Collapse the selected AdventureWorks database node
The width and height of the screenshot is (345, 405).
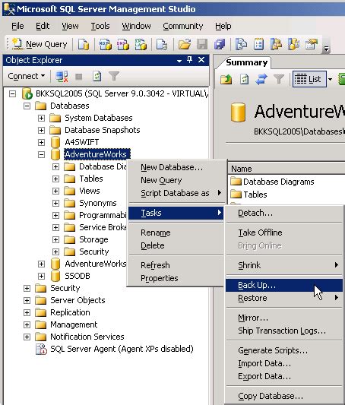[x=41, y=154]
